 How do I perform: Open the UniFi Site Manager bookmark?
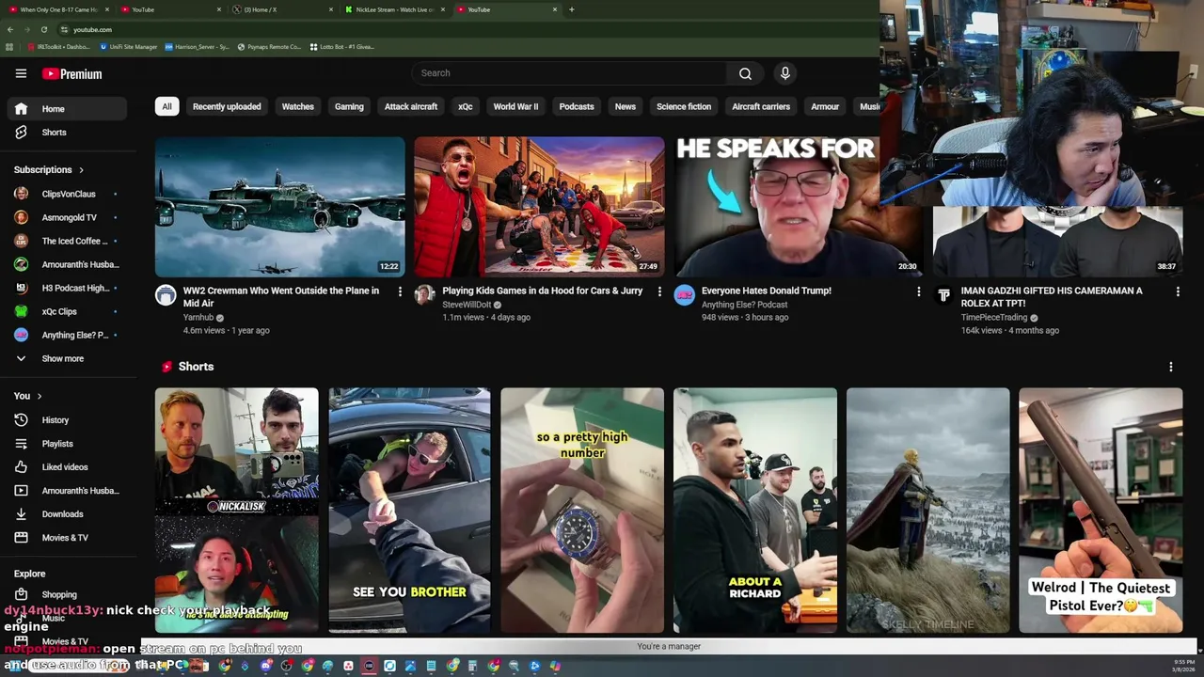128,47
